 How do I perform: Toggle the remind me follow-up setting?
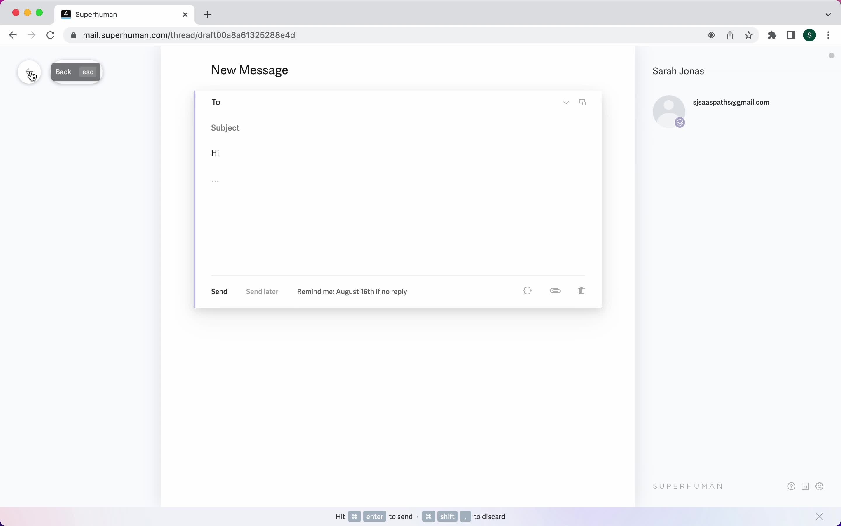352,291
